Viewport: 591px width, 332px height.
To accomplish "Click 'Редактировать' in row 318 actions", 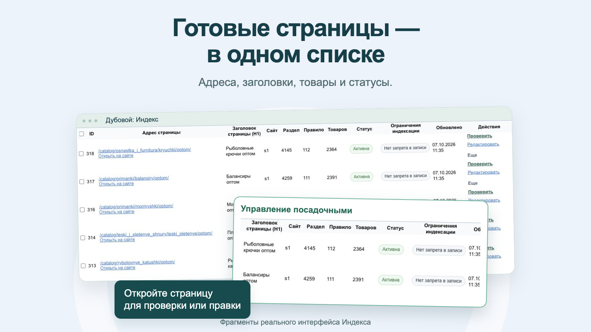I will tap(483, 144).
